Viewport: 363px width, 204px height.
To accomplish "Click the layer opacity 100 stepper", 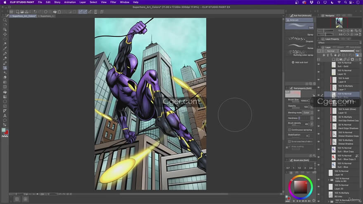I will pos(360,51).
